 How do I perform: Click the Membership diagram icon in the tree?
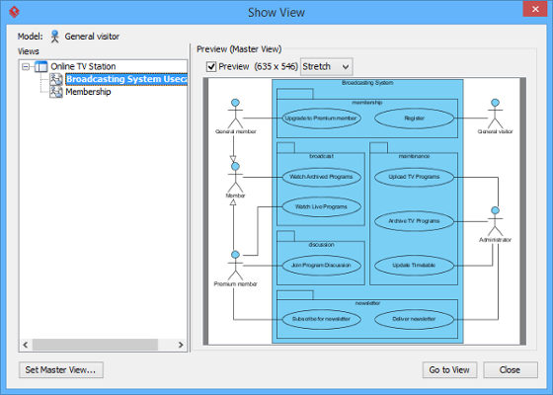point(56,92)
